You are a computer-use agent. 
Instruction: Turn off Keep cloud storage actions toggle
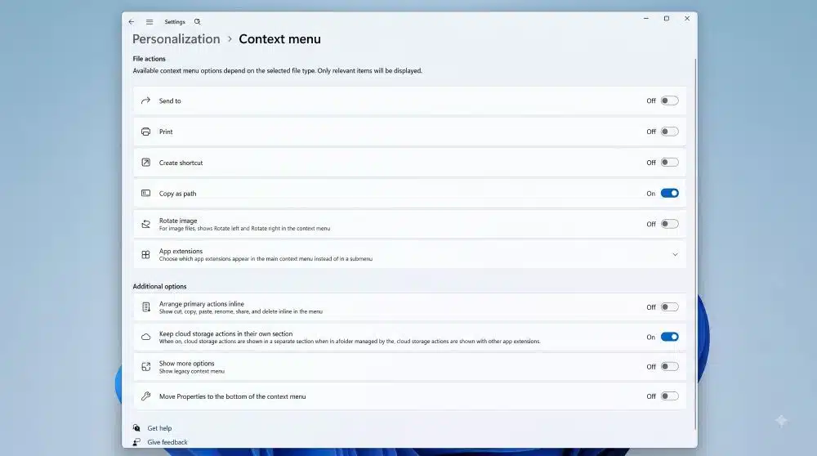(x=670, y=338)
